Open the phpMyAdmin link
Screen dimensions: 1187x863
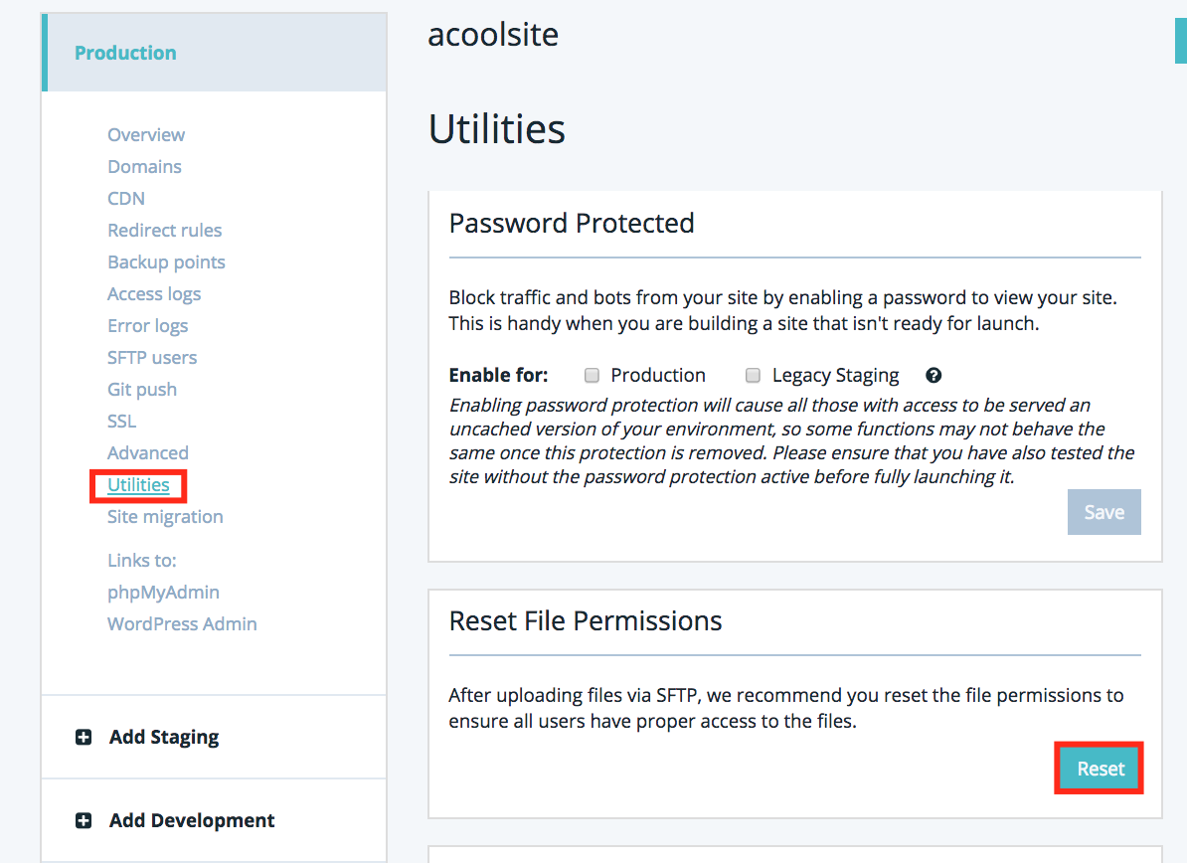(x=163, y=592)
